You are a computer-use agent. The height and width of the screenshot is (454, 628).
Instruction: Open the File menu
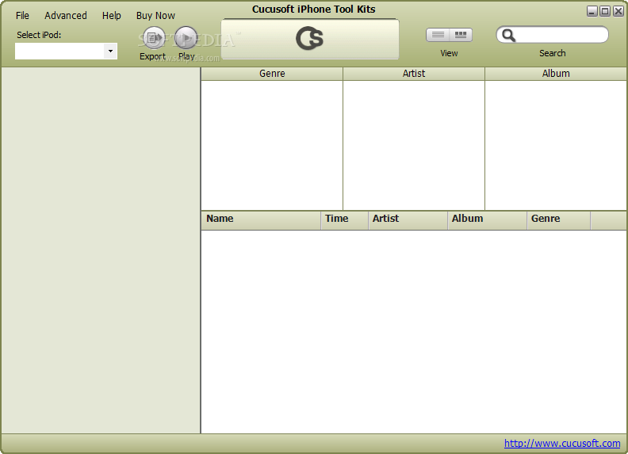[22, 16]
